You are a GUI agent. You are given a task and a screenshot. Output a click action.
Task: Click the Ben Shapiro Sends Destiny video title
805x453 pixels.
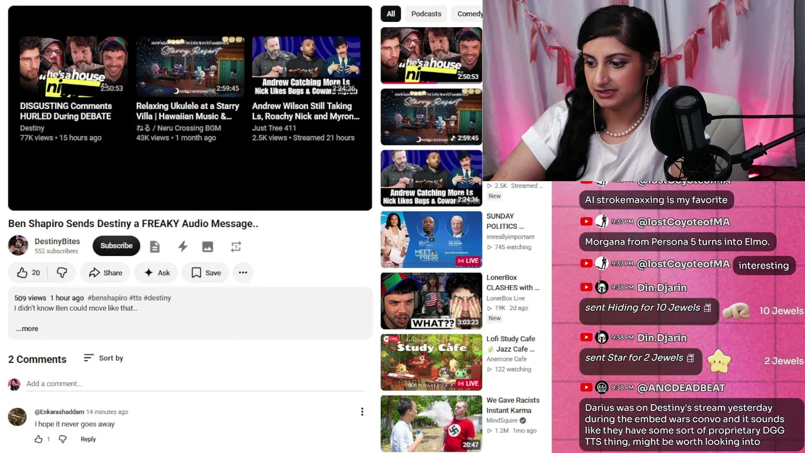pyautogui.click(x=133, y=223)
